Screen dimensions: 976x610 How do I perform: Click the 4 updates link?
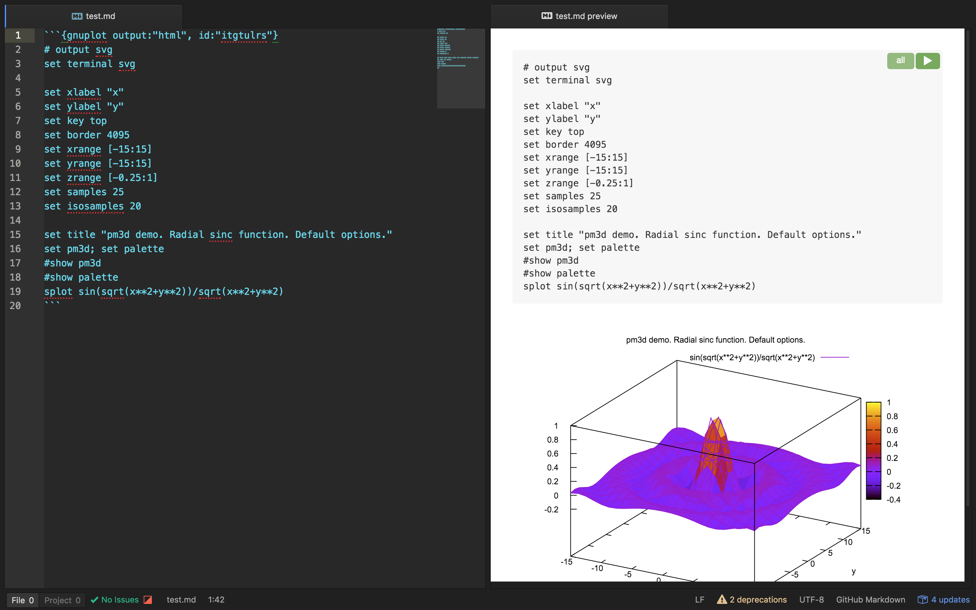click(950, 599)
